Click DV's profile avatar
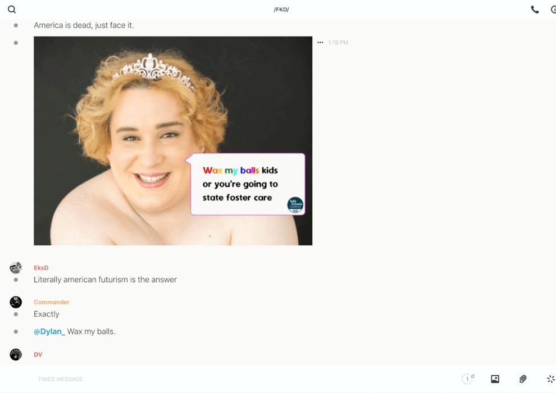Image resolution: width=556 pixels, height=393 pixels. (x=16, y=354)
